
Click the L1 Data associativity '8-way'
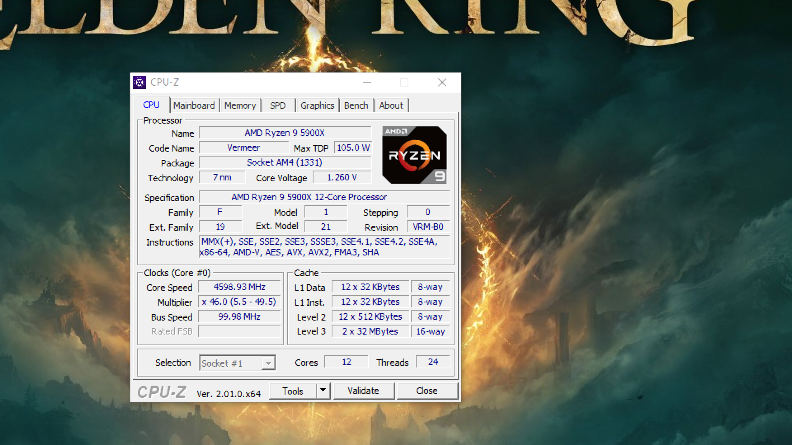[x=430, y=287]
